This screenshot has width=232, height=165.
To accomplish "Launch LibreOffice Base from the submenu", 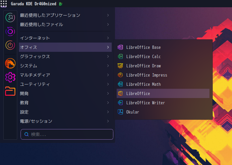I will [x=163, y=47].
